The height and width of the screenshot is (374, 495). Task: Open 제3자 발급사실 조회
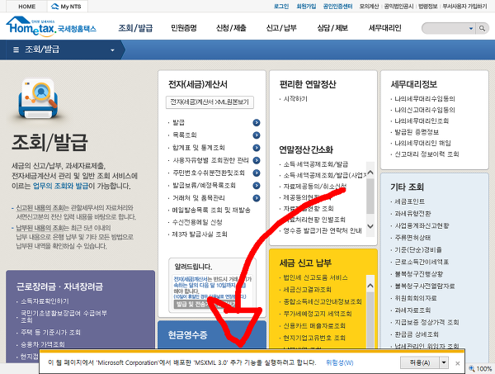point(200,234)
